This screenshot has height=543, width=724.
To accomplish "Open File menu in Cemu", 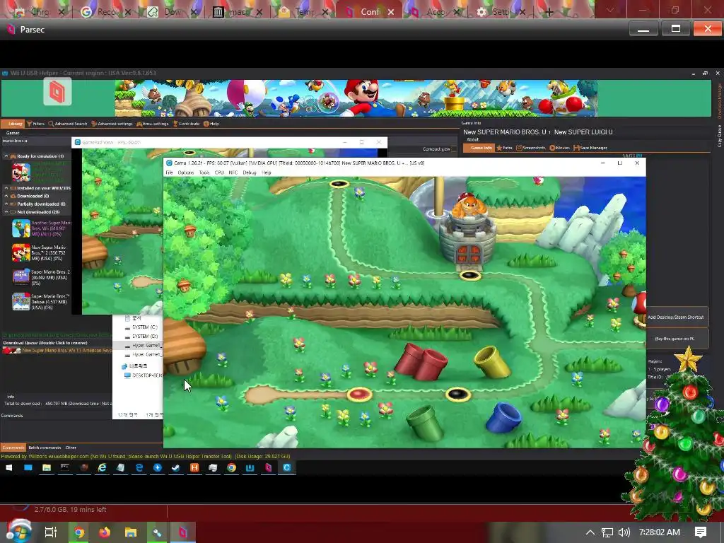I will coord(170,173).
